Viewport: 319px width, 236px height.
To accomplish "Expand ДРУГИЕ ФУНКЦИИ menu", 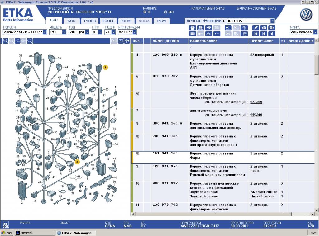I will pyautogui.click(x=206, y=21).
